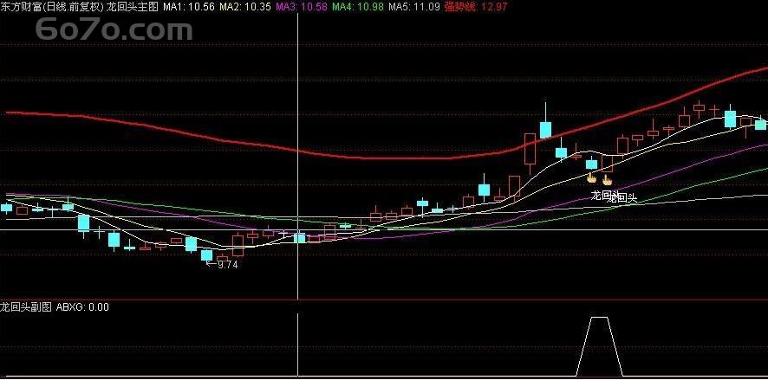Screen dimensions: 768x380
Task: Click the 东方财富(日线.前复权) stock title
Action: (51, 7)
